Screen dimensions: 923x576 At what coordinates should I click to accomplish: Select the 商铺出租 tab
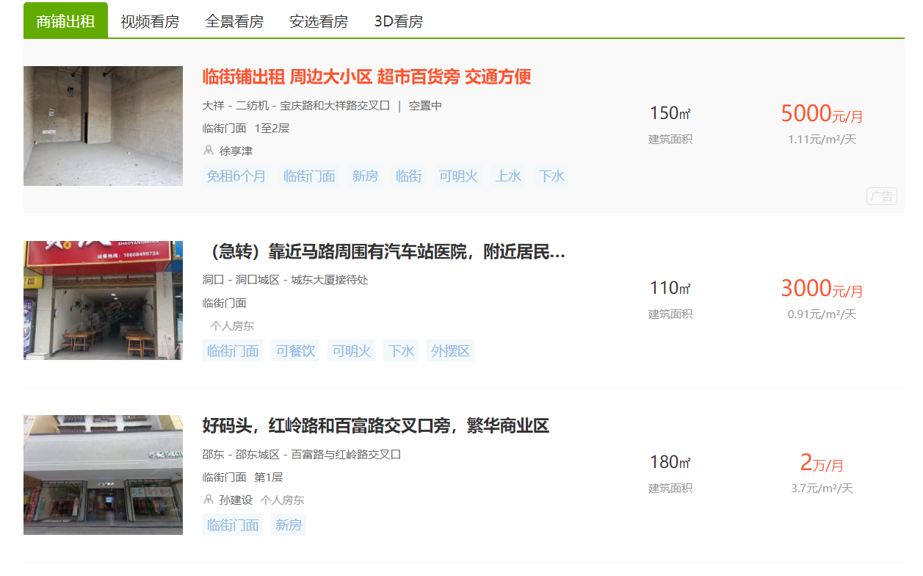click(x=65, y=21)
